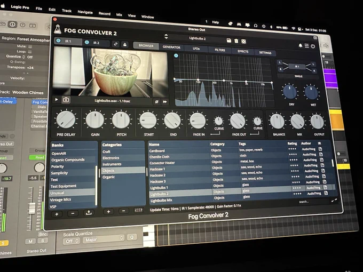This screenshot has width=363, height=272.
Task: Toggle the M mute button on Stereo Out strip
Action: coord(30,242)
